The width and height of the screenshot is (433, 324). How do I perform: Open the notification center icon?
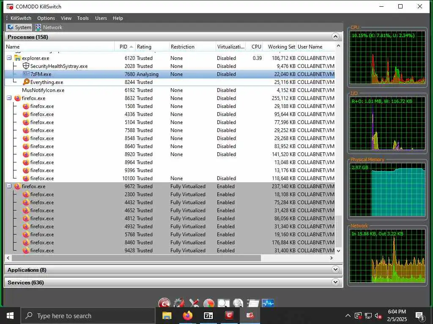point(419,316)
